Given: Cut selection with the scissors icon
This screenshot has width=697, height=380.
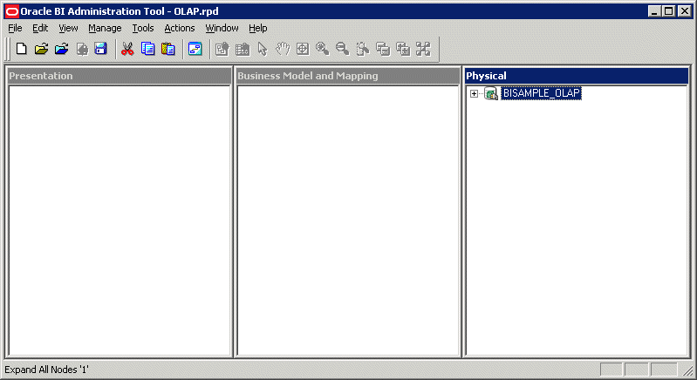Looking at the screenshot, I should click(127, 49).
